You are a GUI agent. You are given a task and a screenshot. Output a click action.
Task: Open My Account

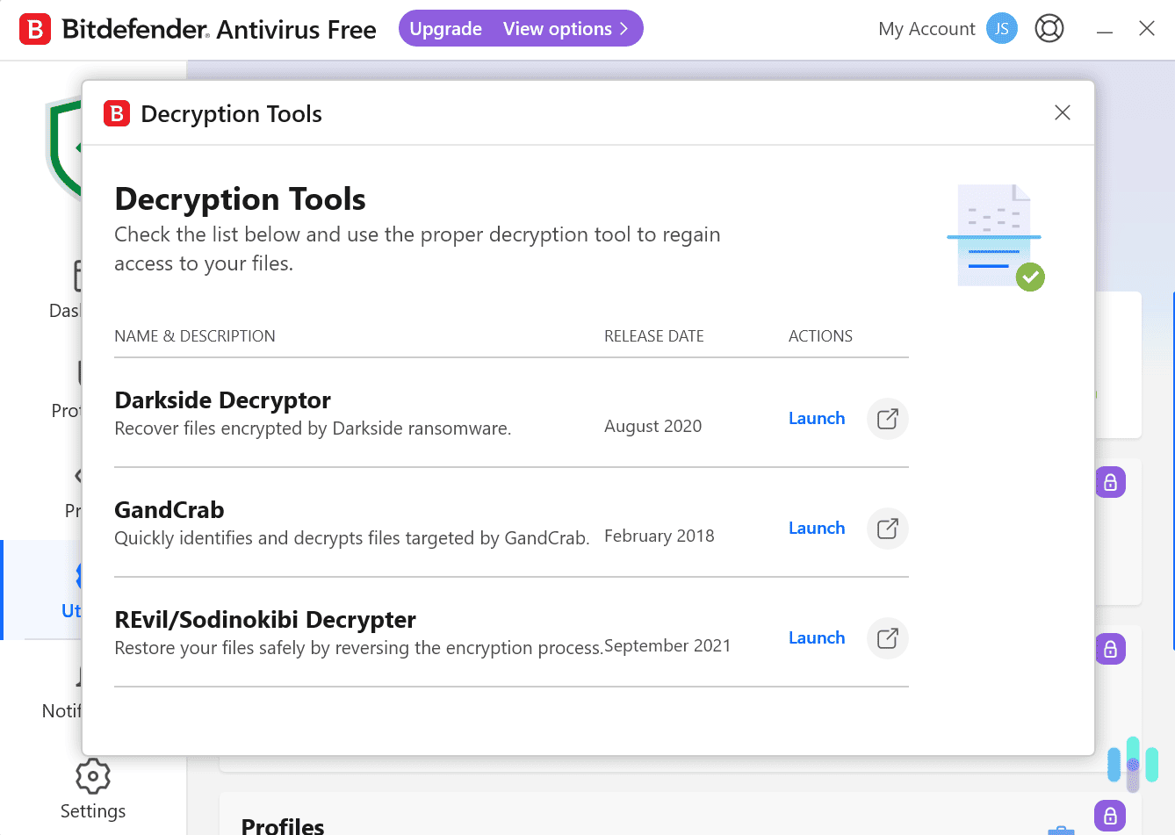tap(926, 28)
